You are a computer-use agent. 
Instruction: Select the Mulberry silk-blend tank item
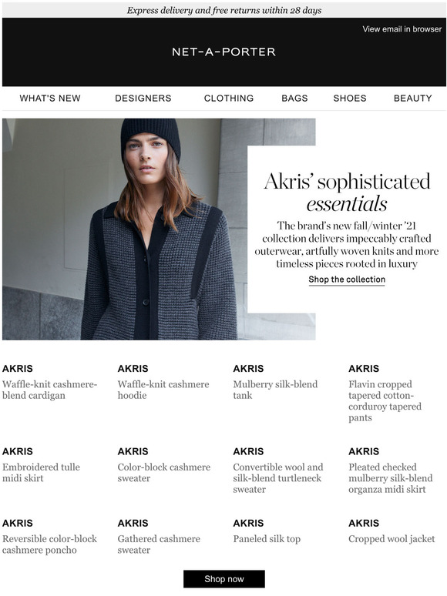coord(275,390)
